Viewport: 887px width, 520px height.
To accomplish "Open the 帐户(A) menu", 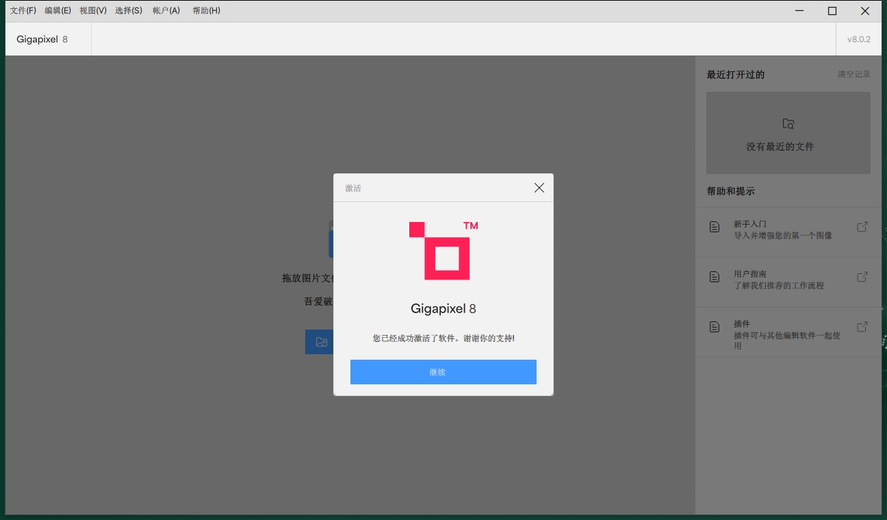I will (166, 10).
